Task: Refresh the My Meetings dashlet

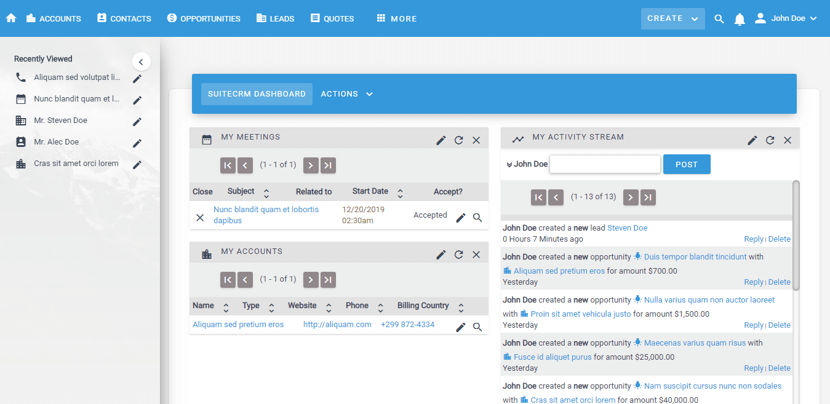Action: [x=458, y=140]
